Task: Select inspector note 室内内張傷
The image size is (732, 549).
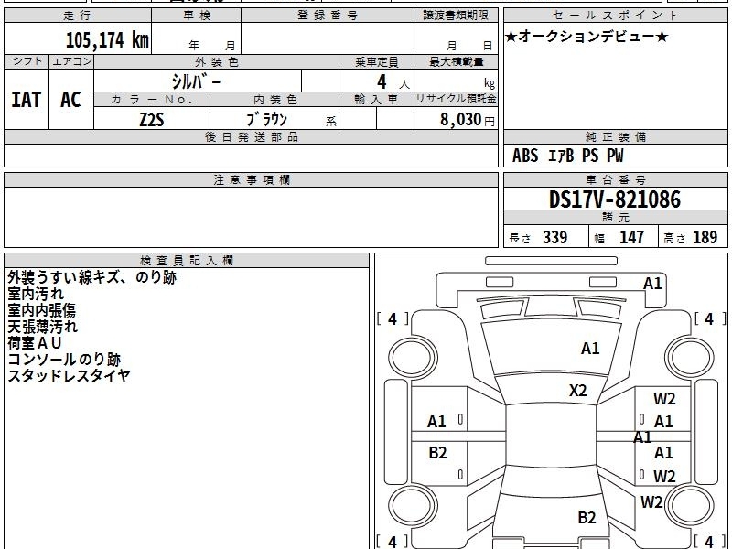Action: pyautogui.click(x=41, y=310)
